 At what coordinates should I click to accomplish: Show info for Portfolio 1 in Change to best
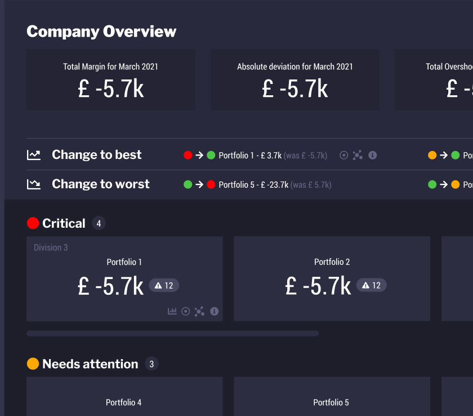372,155
